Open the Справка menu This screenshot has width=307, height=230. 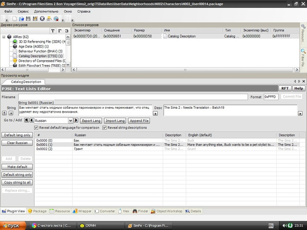click(84, 11)
